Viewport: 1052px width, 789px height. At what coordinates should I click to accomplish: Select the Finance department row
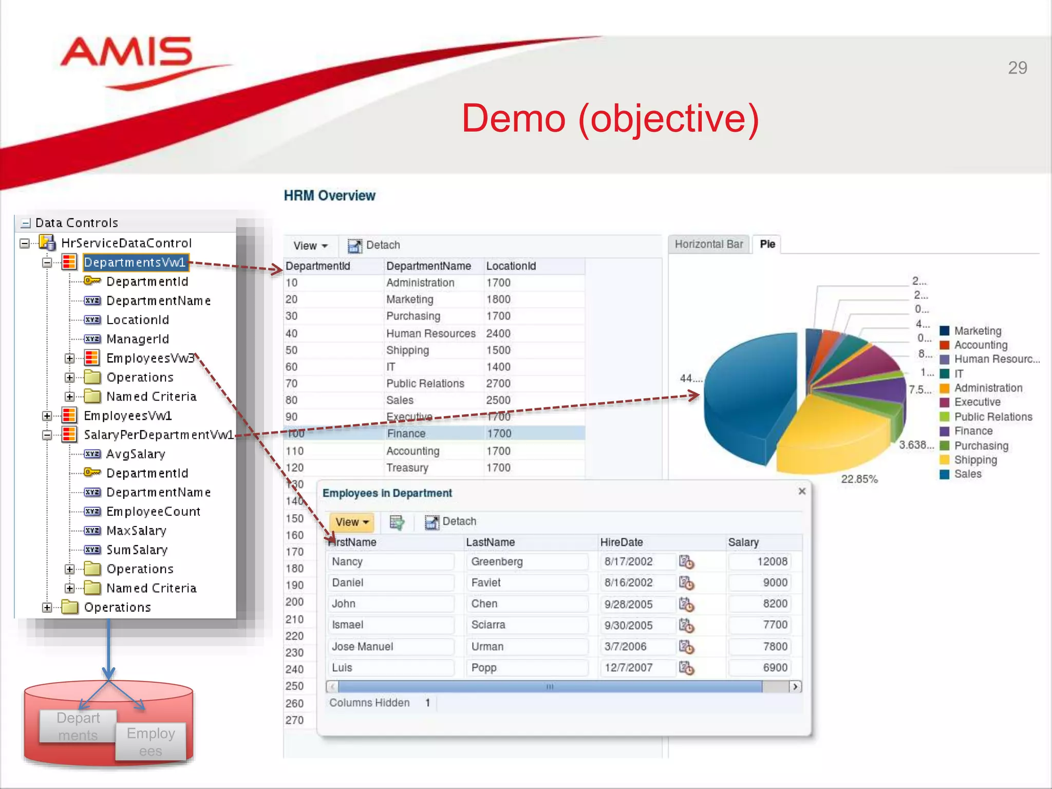coord(434,434)
